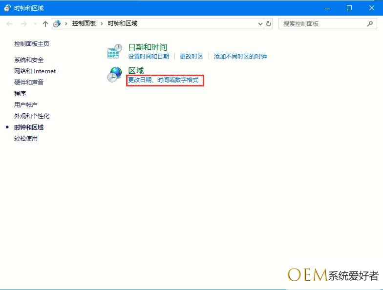
Task: Go up one level with up arrow
Action: coord(45,24)
